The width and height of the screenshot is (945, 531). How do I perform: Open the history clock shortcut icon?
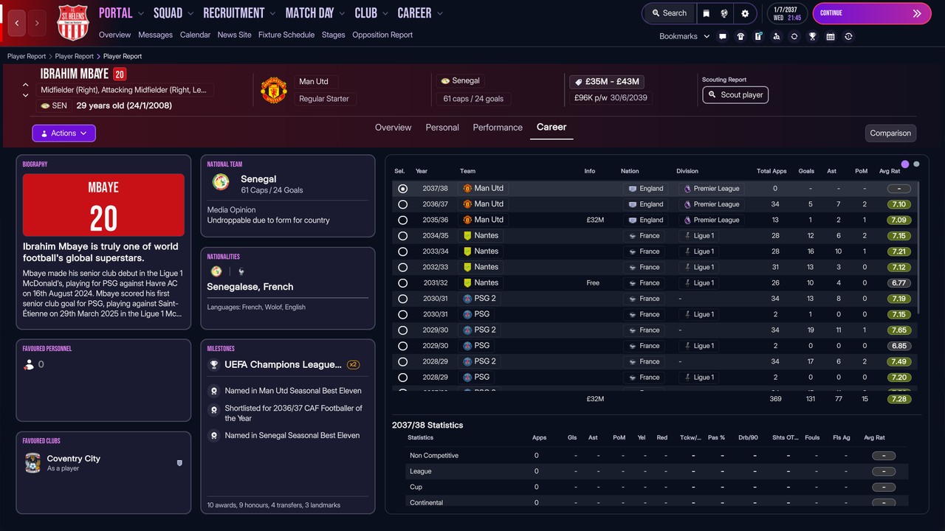point(848,36)
